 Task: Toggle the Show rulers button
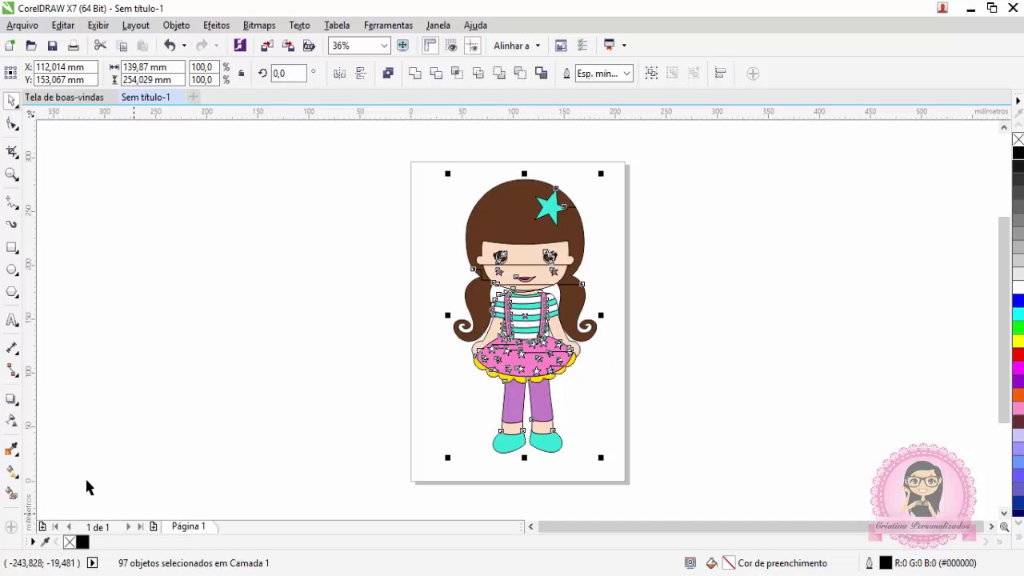pyautogui.click(x=430, y=46)
